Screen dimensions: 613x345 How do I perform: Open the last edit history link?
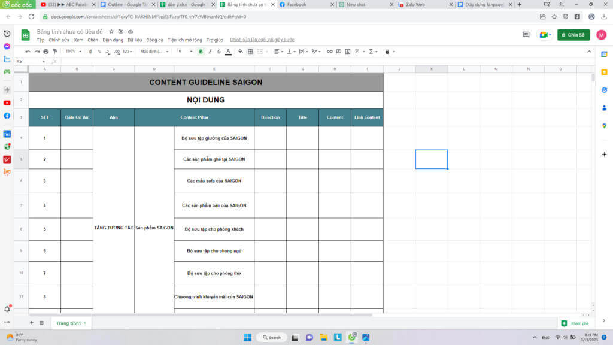tap(262, 40)
